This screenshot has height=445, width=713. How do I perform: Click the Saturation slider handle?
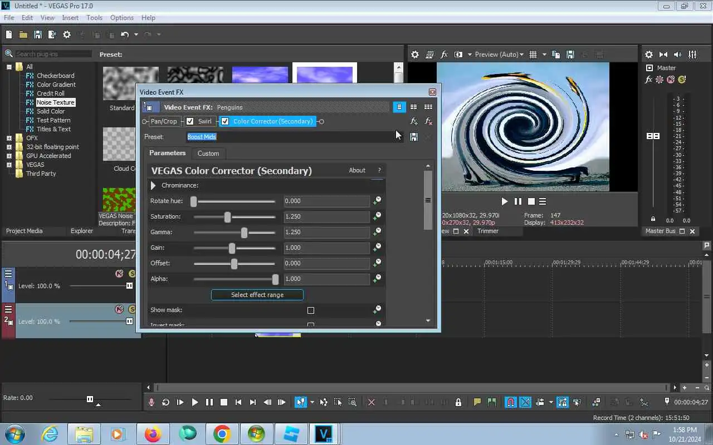point(227,217)
